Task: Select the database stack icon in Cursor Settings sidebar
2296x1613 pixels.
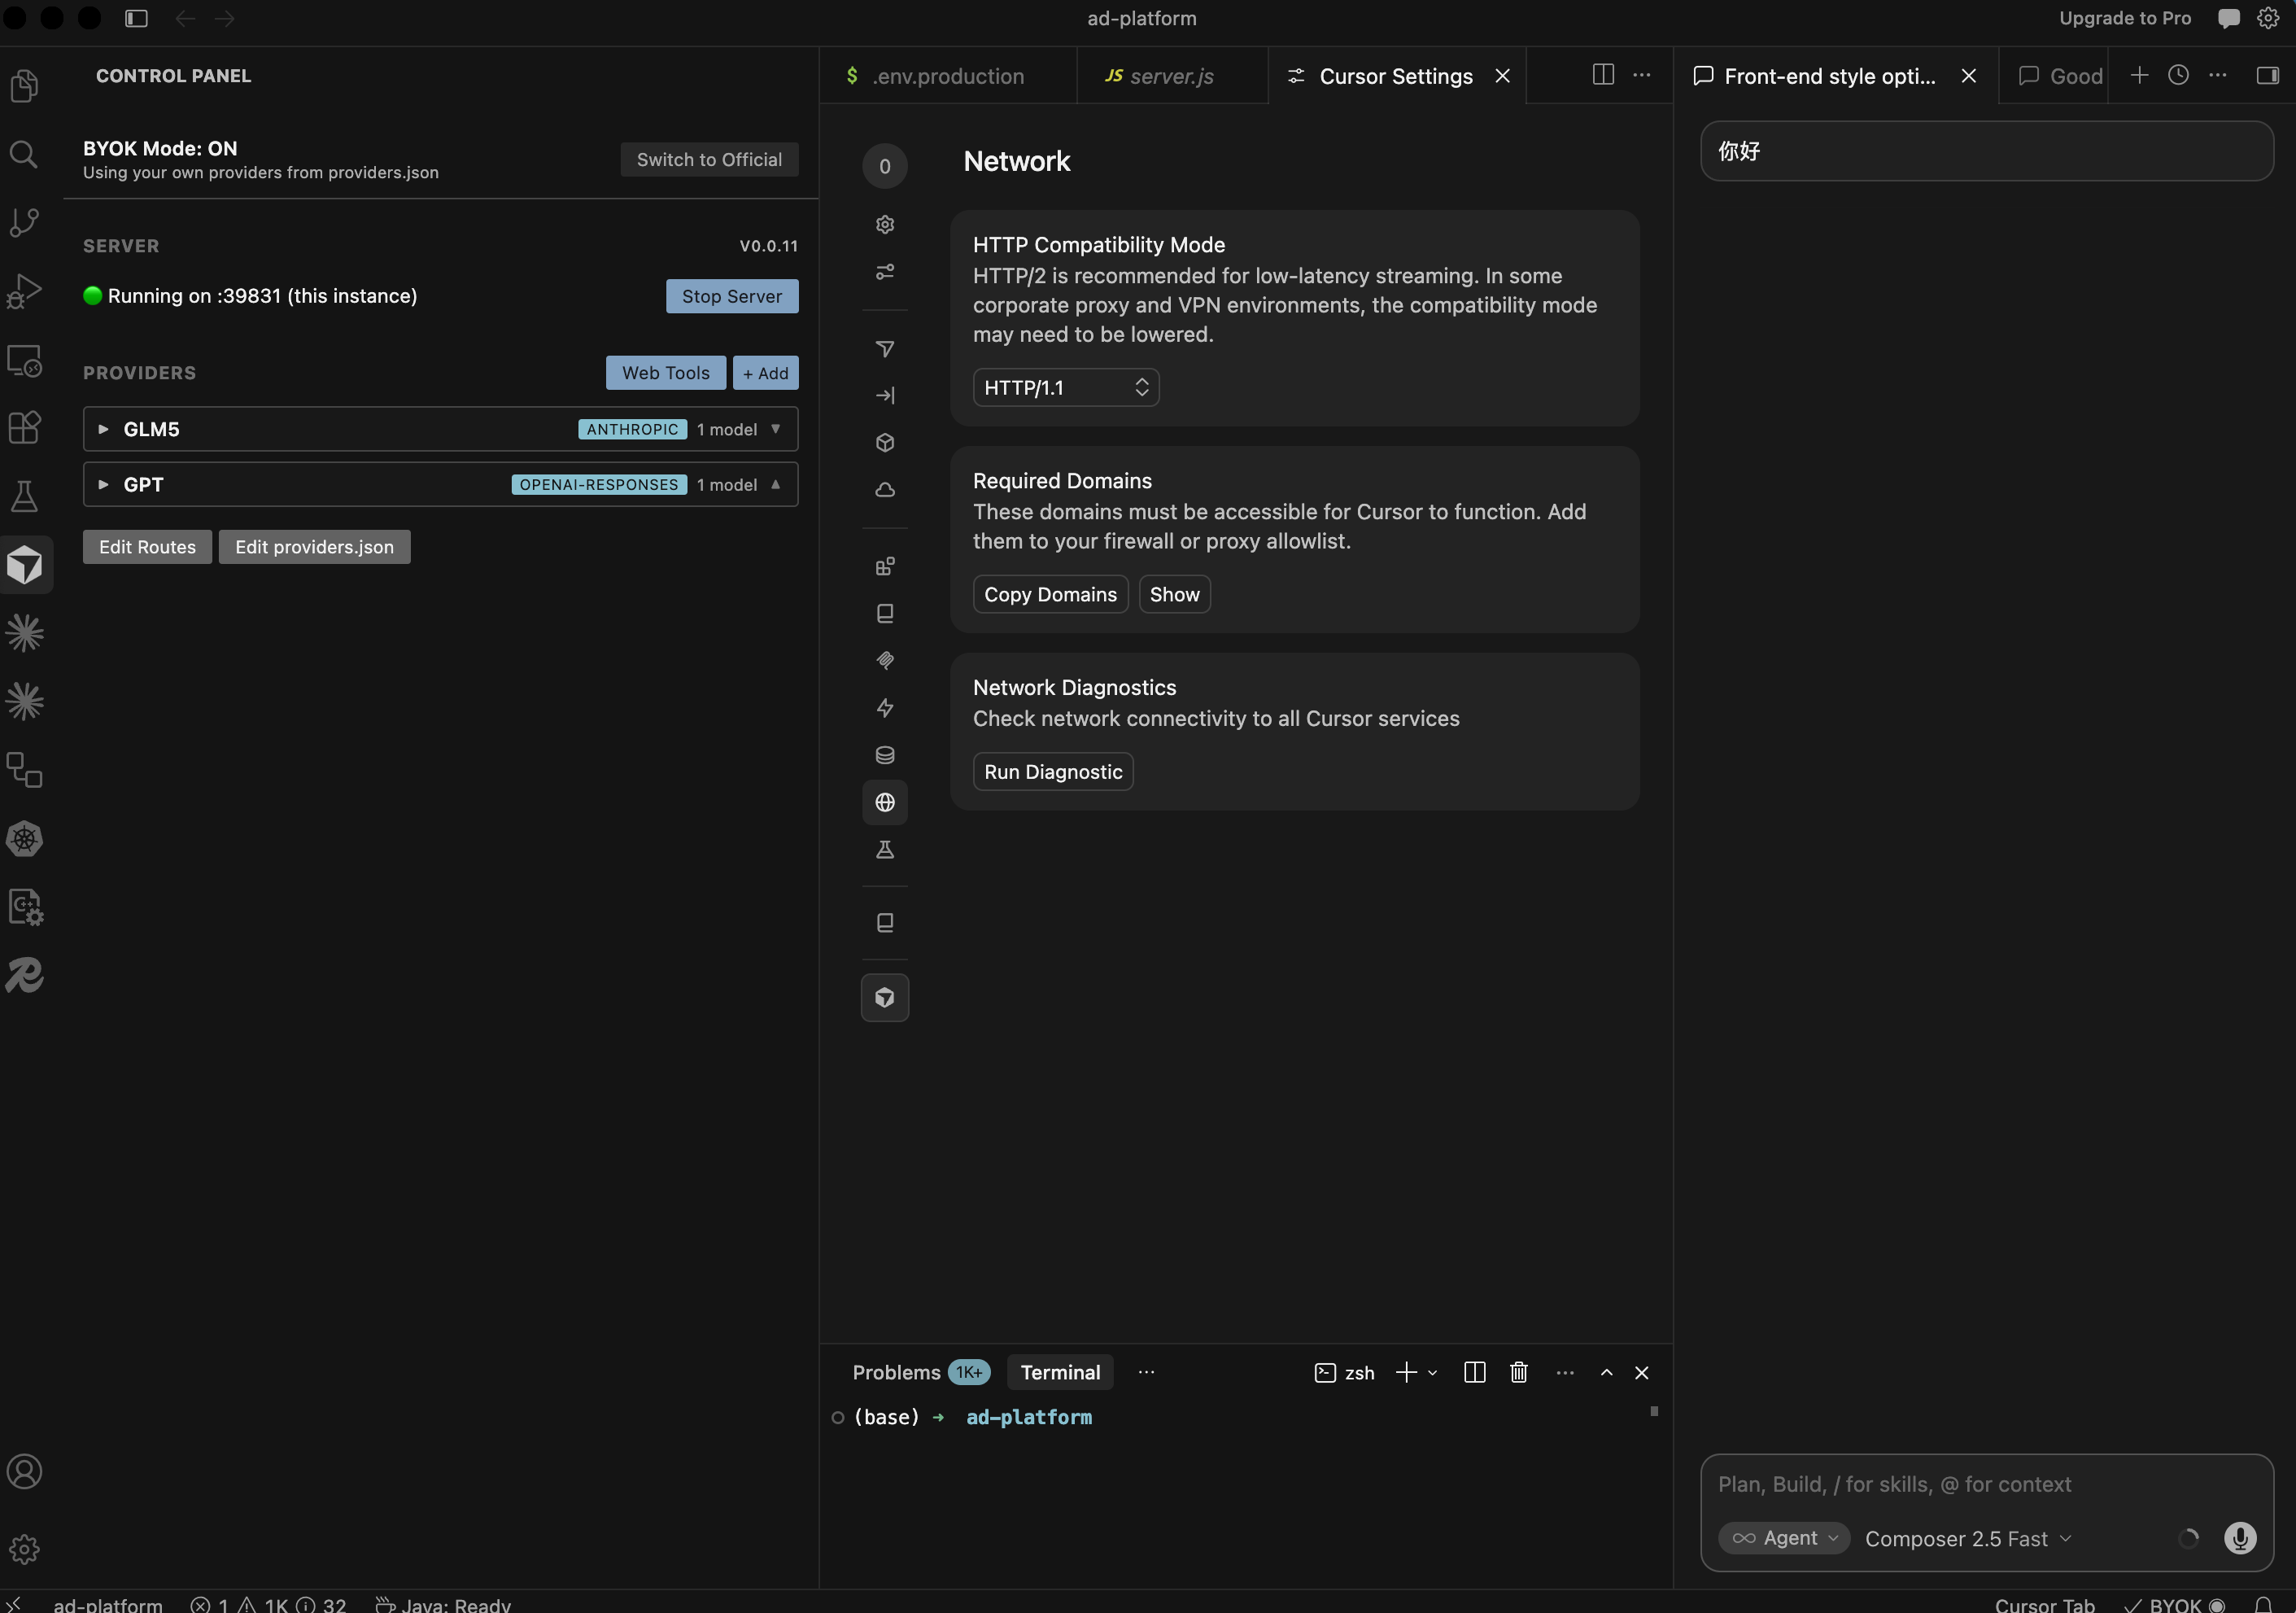Action: click(x=885, y=755)
